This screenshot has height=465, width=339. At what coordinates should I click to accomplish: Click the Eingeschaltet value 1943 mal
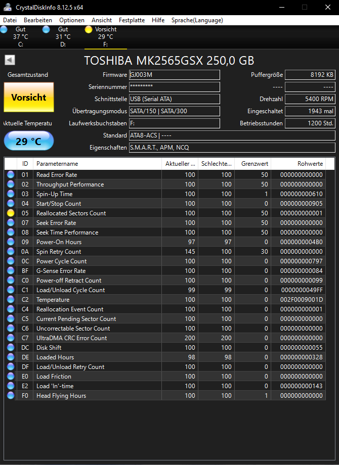310,111
